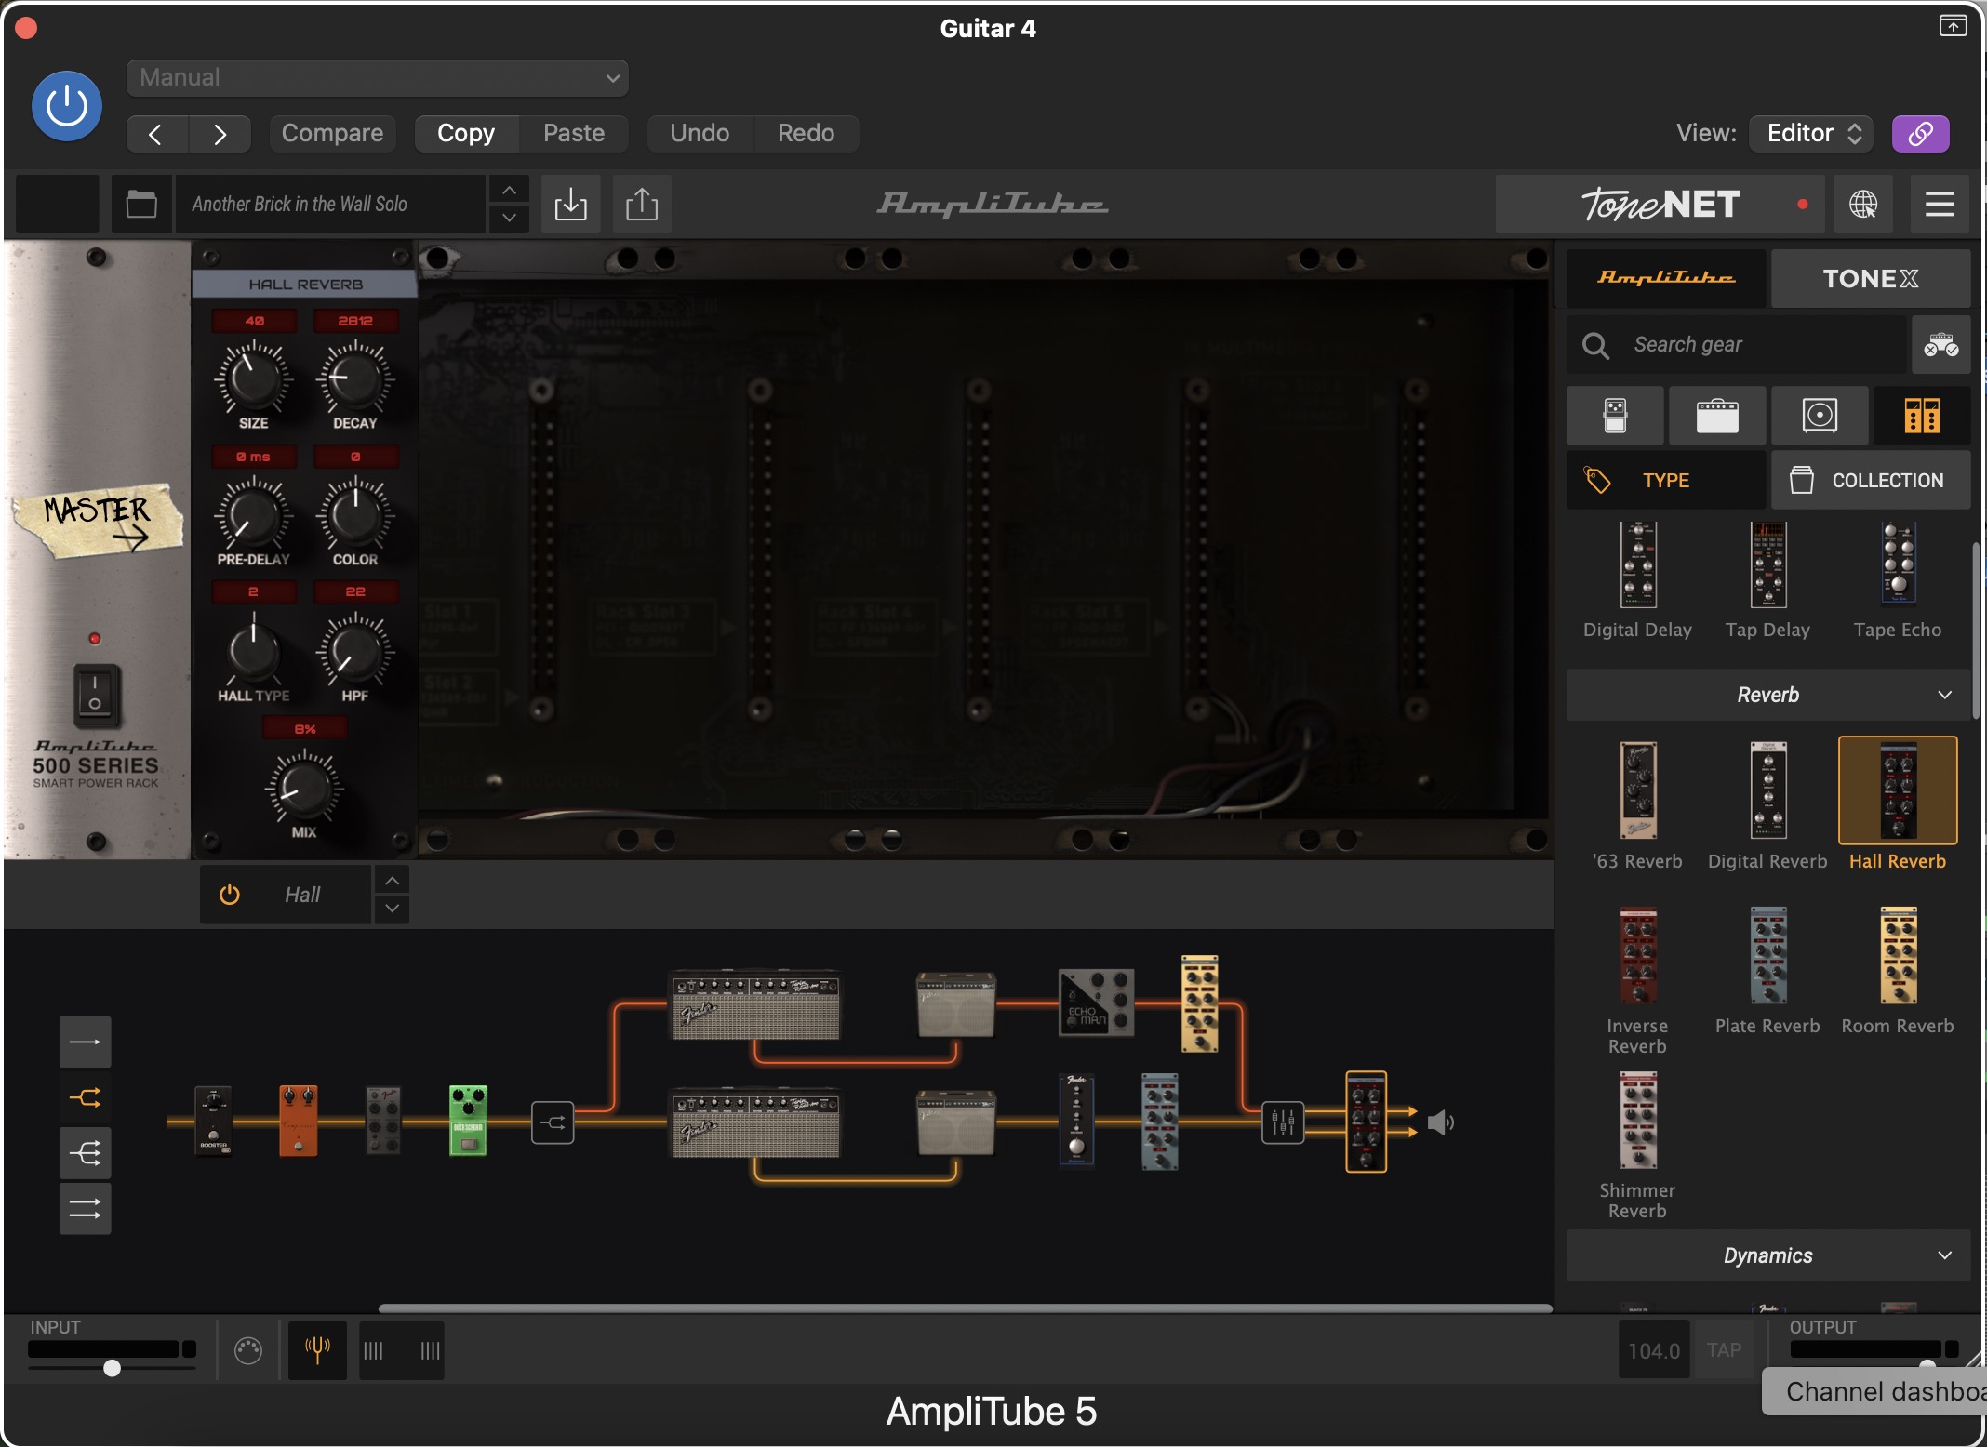Flip the 500 Series rack power switch
Screen dimensions: 1987x1447
(95, 695)
